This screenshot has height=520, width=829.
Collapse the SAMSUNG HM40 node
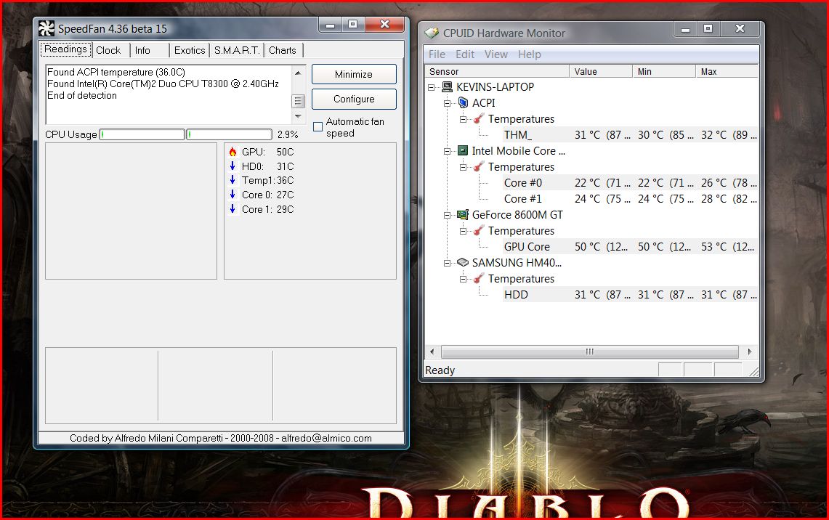448,263
